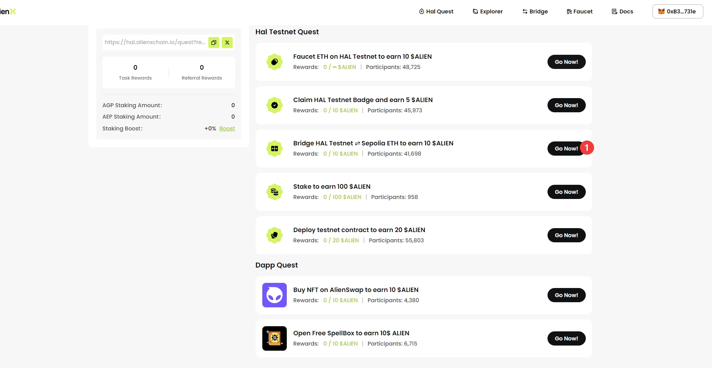Open the Docs page
The width and height of the screenshot is (712, 368).
pos(622,11)
